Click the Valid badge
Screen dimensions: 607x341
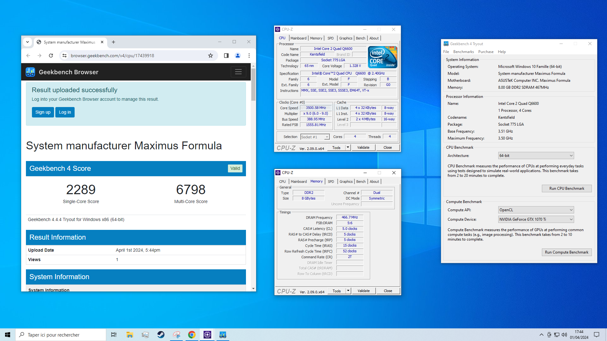tap(235, 168)
